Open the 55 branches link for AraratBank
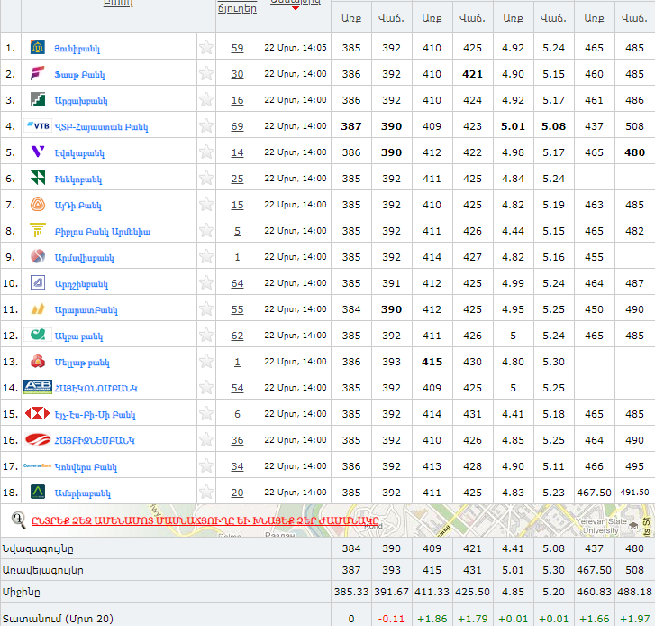 [237, 309]
